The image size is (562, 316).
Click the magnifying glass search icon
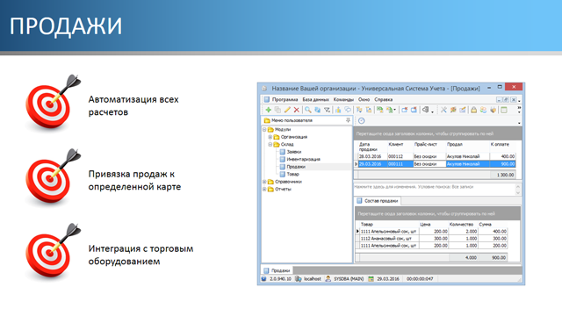coord(308,110)
